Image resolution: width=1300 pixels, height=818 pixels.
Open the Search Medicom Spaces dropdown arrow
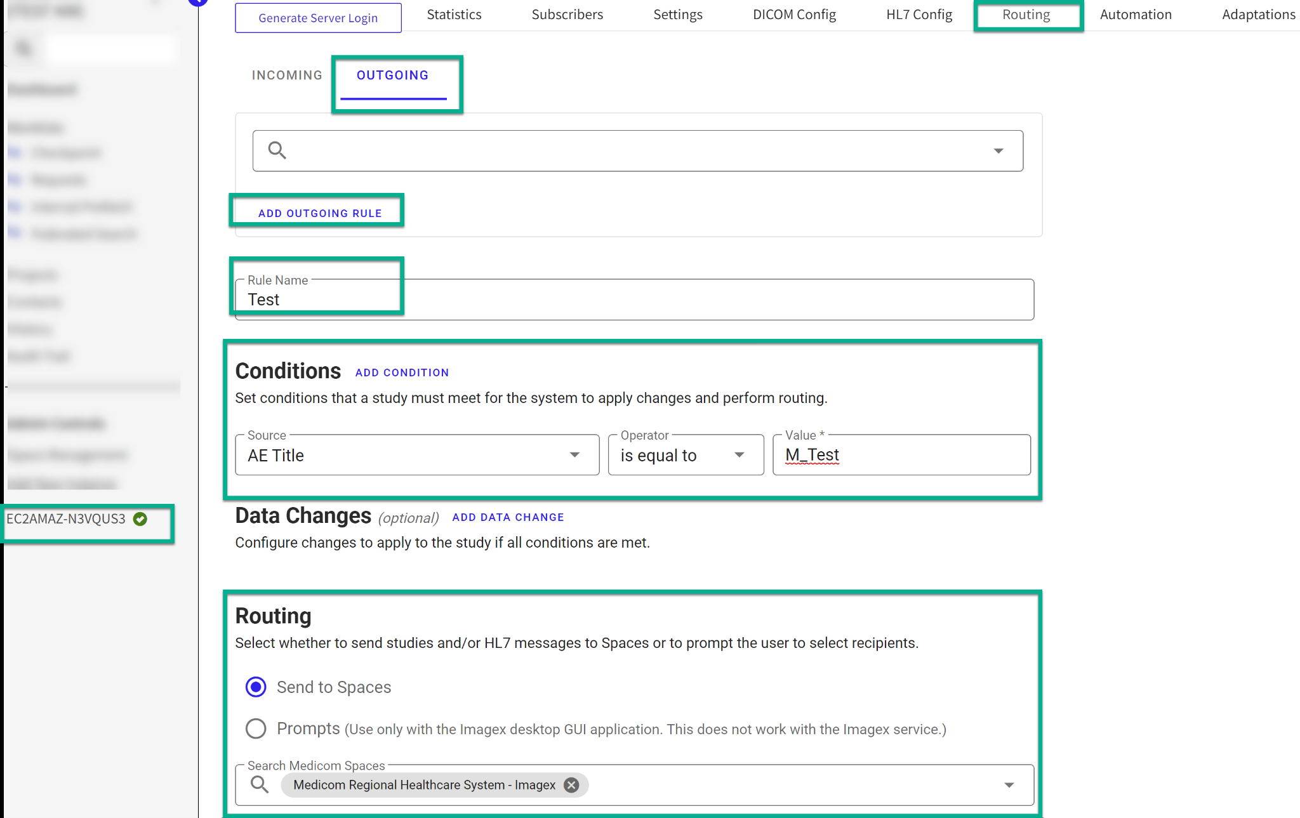coord(1009,784)
